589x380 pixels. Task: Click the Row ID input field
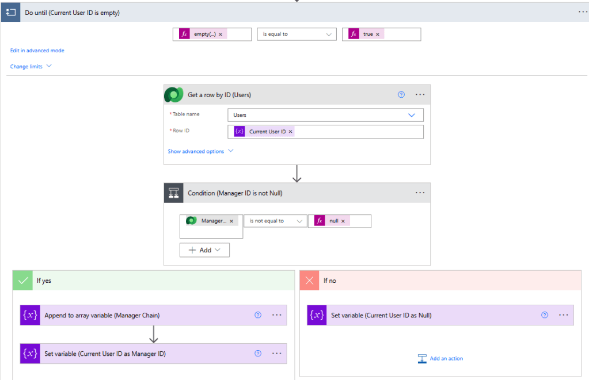click(357, 132)
